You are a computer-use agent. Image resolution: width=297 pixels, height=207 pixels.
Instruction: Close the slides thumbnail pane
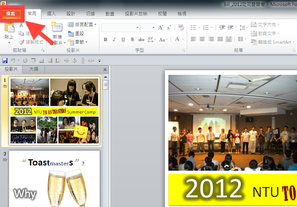pyautogui.click(x=105, y=70)
